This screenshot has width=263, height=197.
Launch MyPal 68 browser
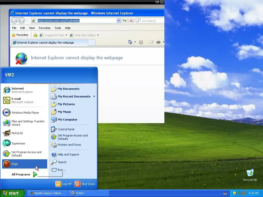[24, 133]
